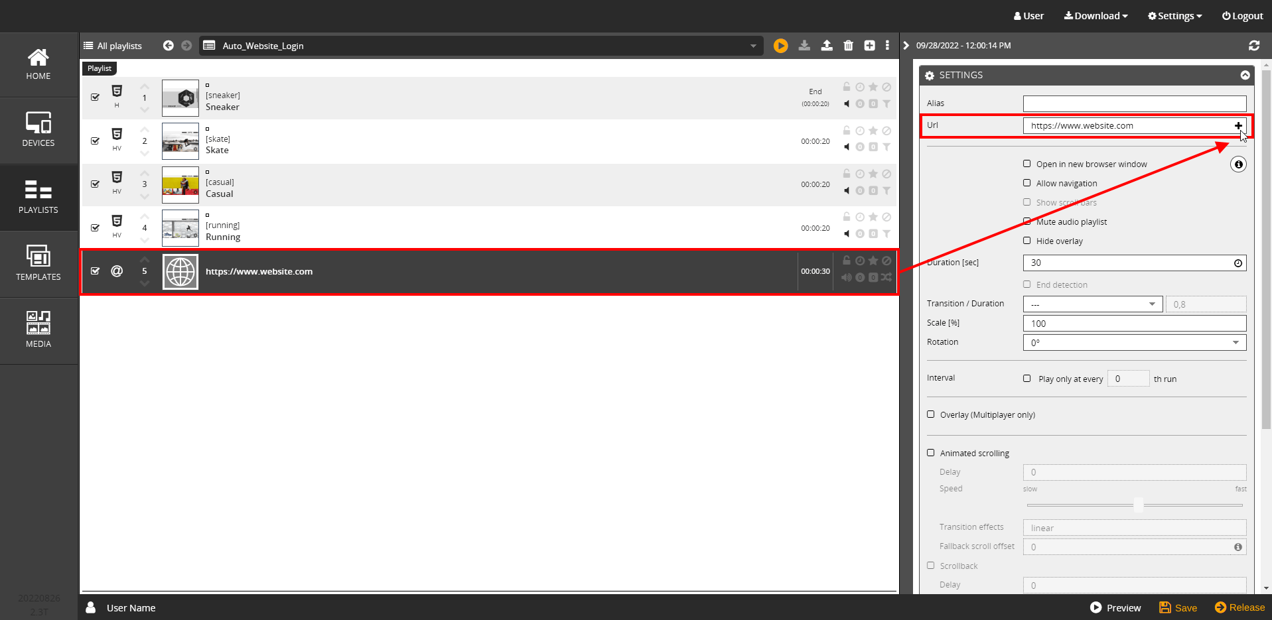Expand the Transition type dropdown

pos(1092,304)
